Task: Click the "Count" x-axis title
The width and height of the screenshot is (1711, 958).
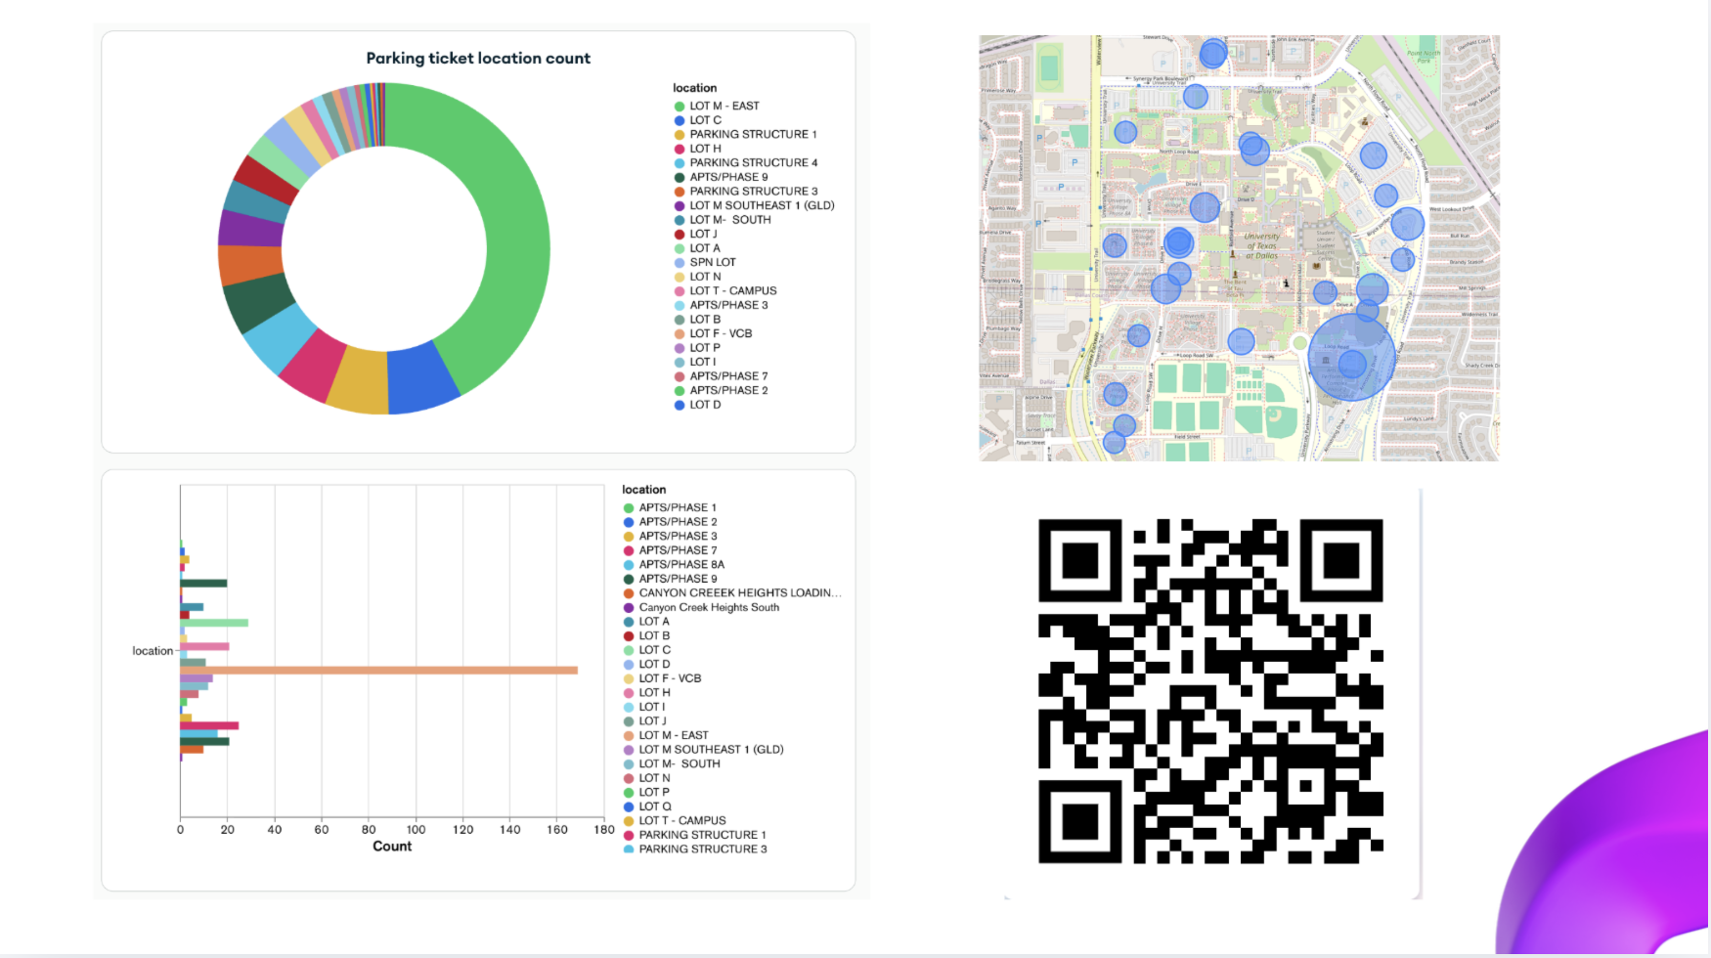Action: 392,847
